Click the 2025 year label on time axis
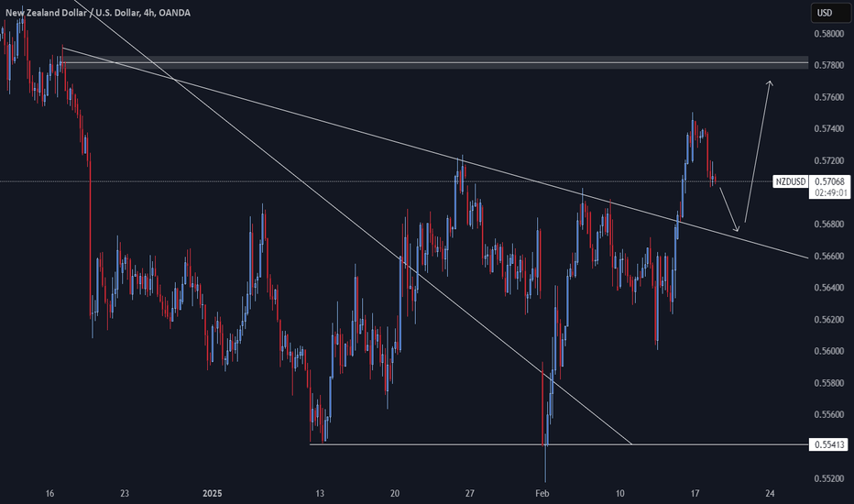 (x=212, y=494)
